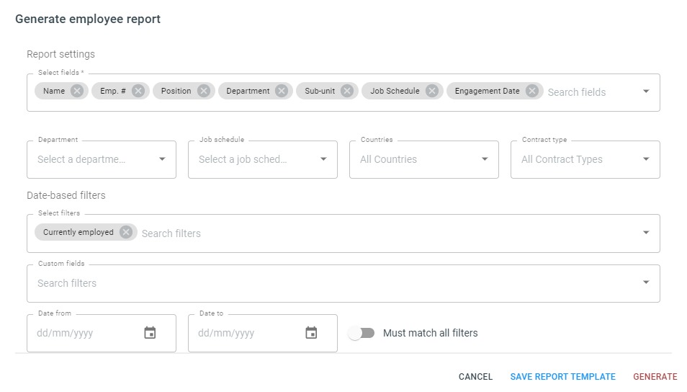Image resolution: width=687 pixels, height=392 pixels.
Task: Toggle Must match all filters switch
Action: tap(362, 333)
